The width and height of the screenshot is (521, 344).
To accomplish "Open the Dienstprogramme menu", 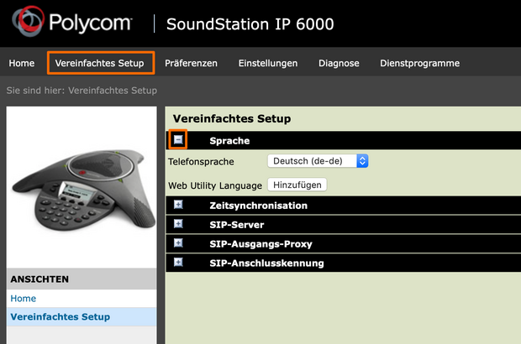I will point(419,63).
